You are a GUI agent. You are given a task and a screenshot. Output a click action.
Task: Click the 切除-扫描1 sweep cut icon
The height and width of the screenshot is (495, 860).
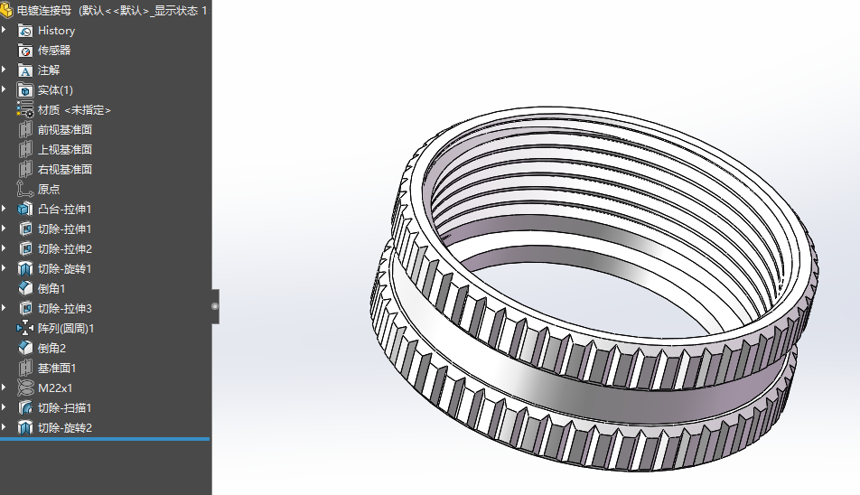(25, 408)
